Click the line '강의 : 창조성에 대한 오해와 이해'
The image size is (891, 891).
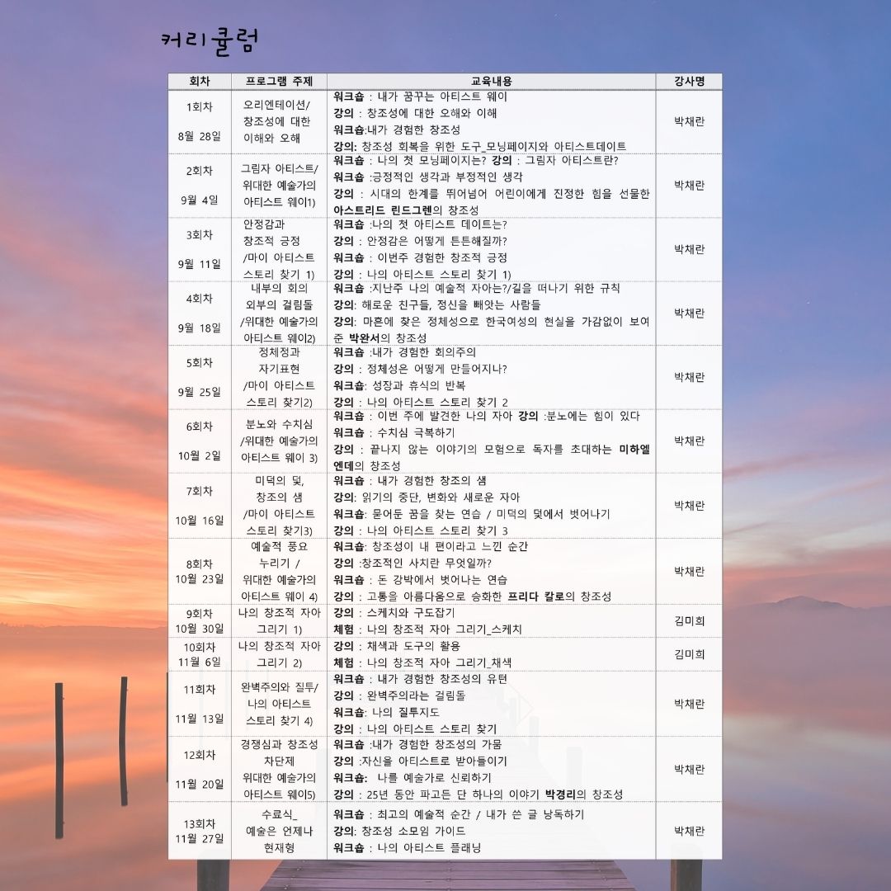click(415, 113)
